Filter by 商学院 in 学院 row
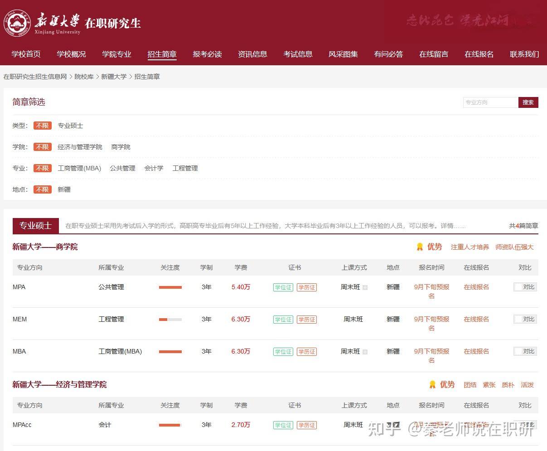 [x=121, y=147]
